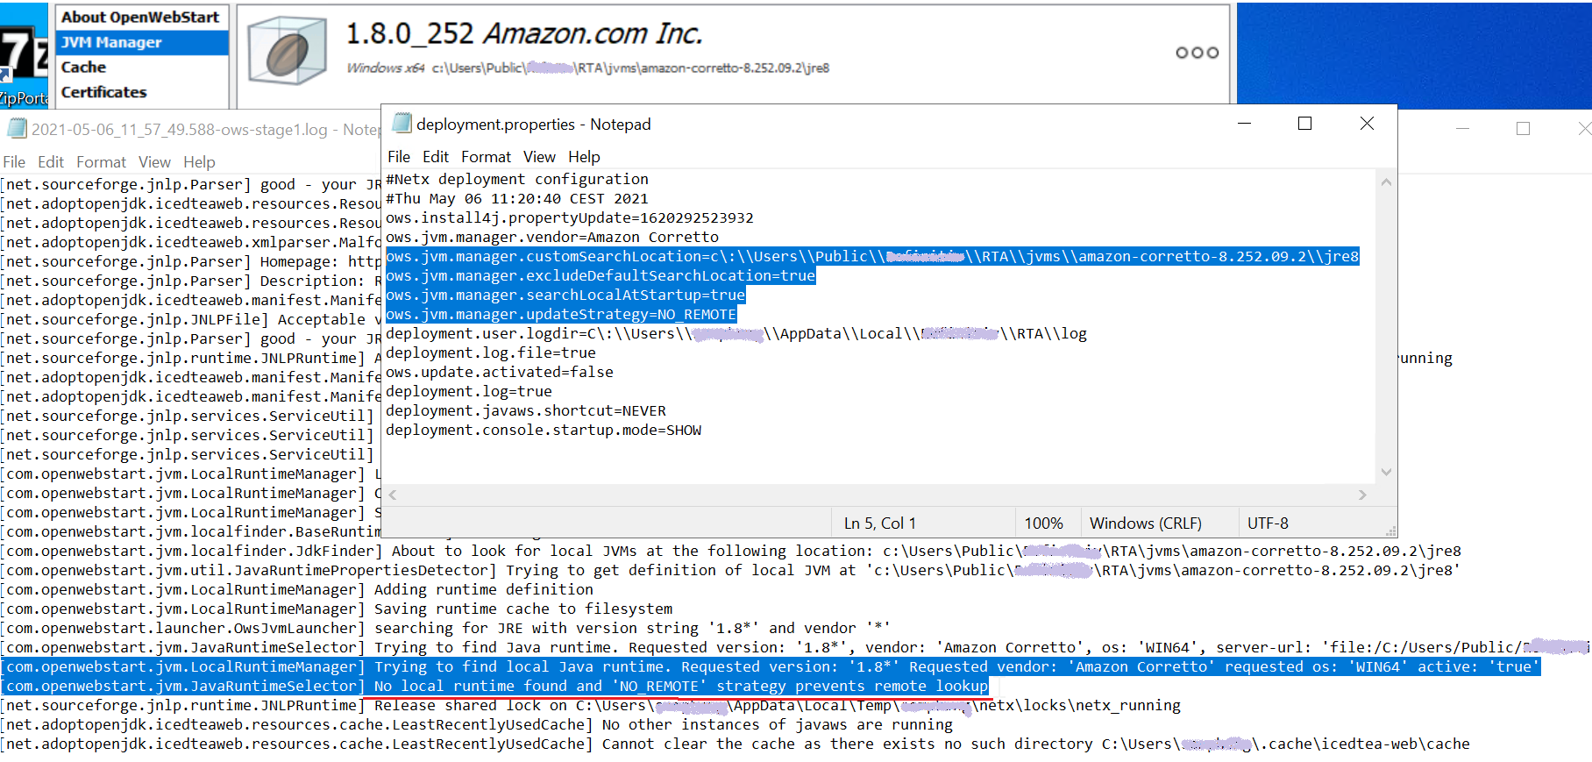Click the ows.jvm.manager.vendor=Amazon Corretto line

pyautogui.click(x=552, y=237)
